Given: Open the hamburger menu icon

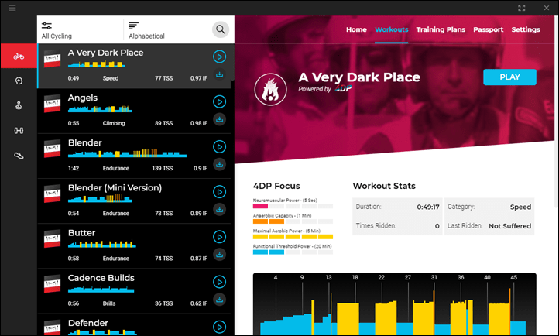Looking at the screenshot, I should pos(12,8).
